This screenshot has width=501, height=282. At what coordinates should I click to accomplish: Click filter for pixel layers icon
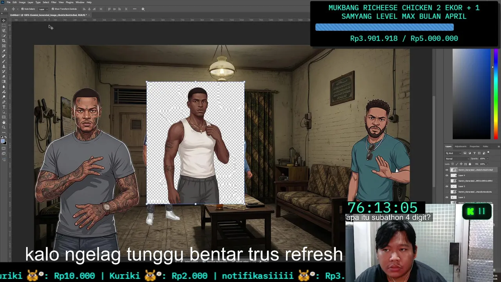coord(465,153)
